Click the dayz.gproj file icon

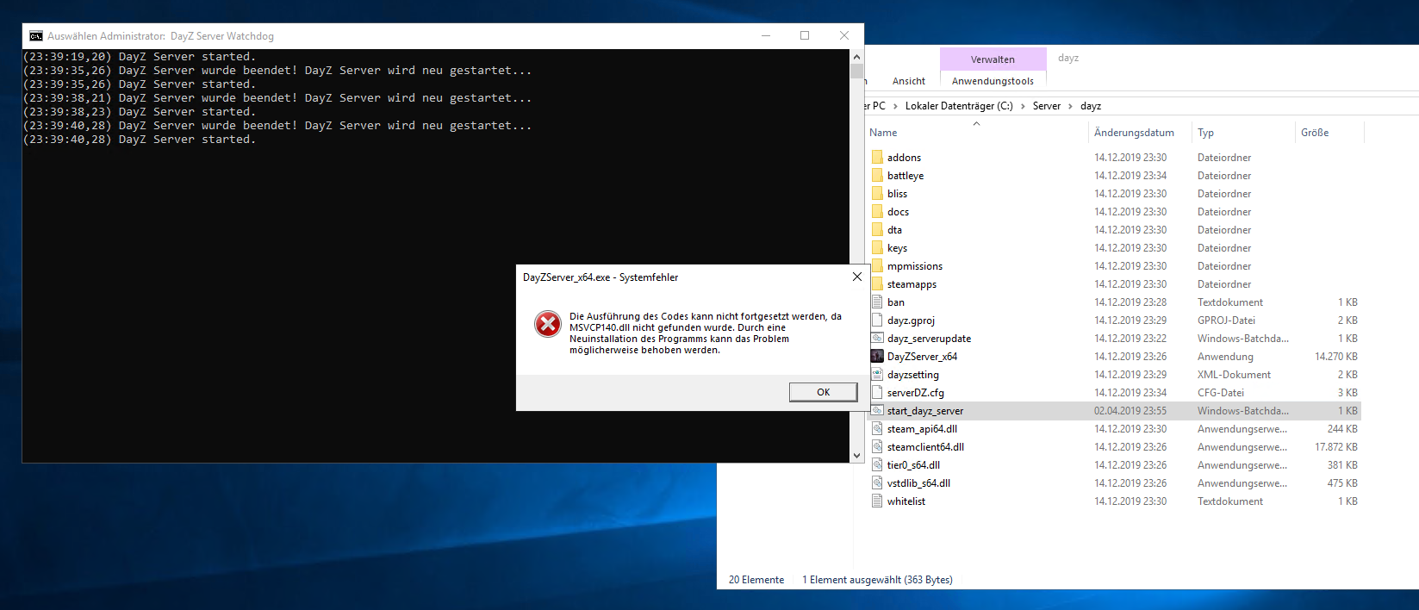pos(877,320)
